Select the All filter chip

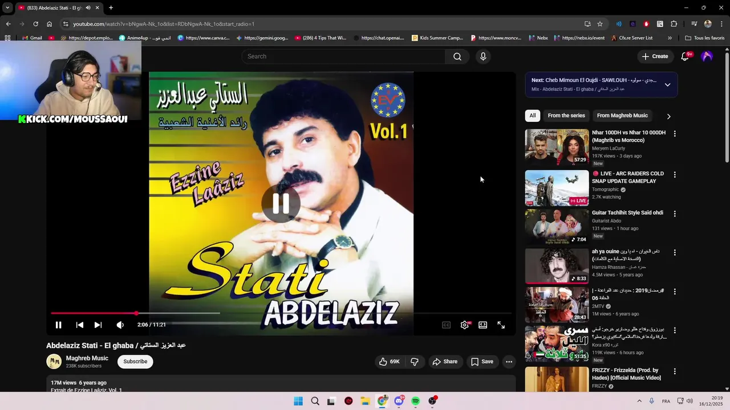click(x=532, y=116)
